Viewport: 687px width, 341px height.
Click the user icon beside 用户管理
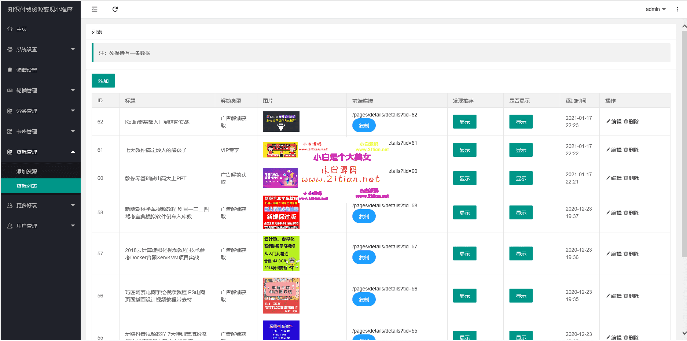[x=10, y=226]
